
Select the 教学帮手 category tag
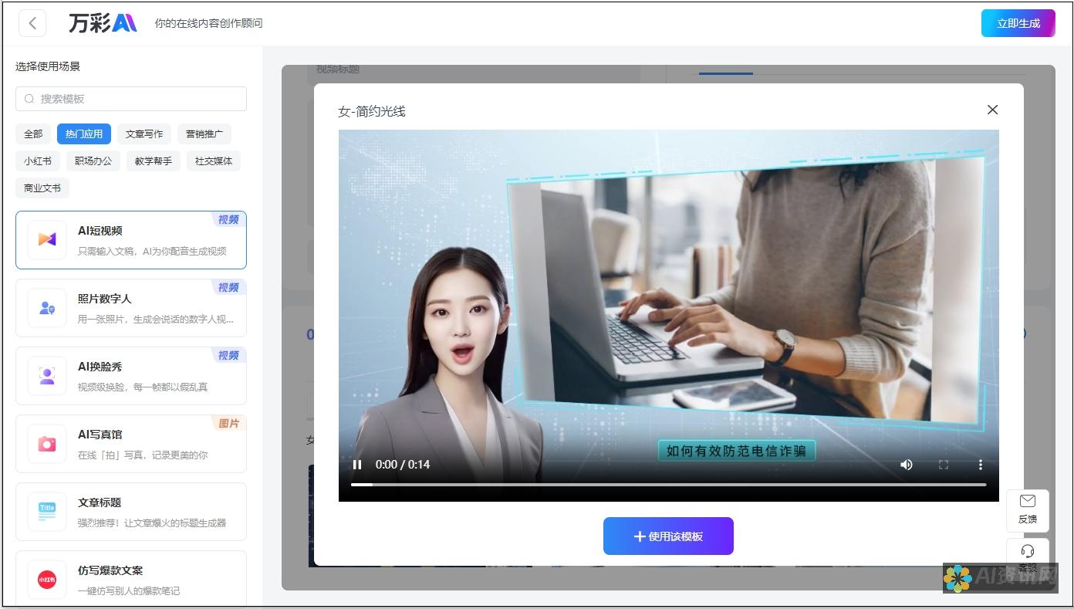[x=154, y=161]
